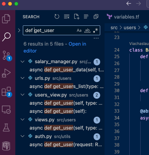Click the class keyword on line 24
Screen dimensions: 149x155
click(136, 50)
